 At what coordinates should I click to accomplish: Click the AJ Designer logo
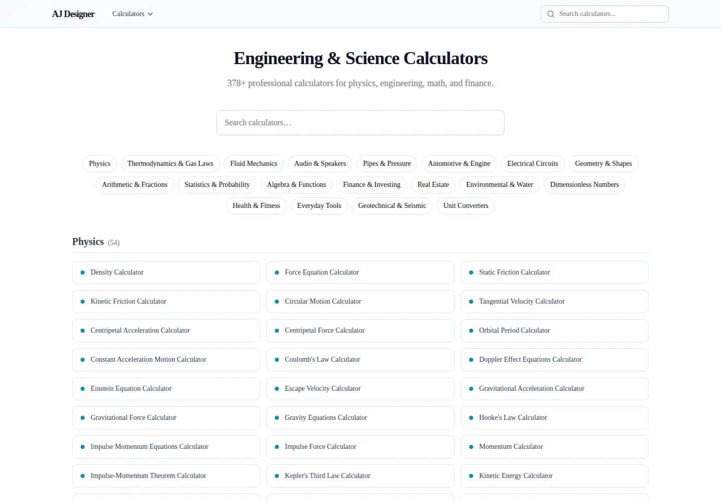pyautogui.click(x=73, y=14)
